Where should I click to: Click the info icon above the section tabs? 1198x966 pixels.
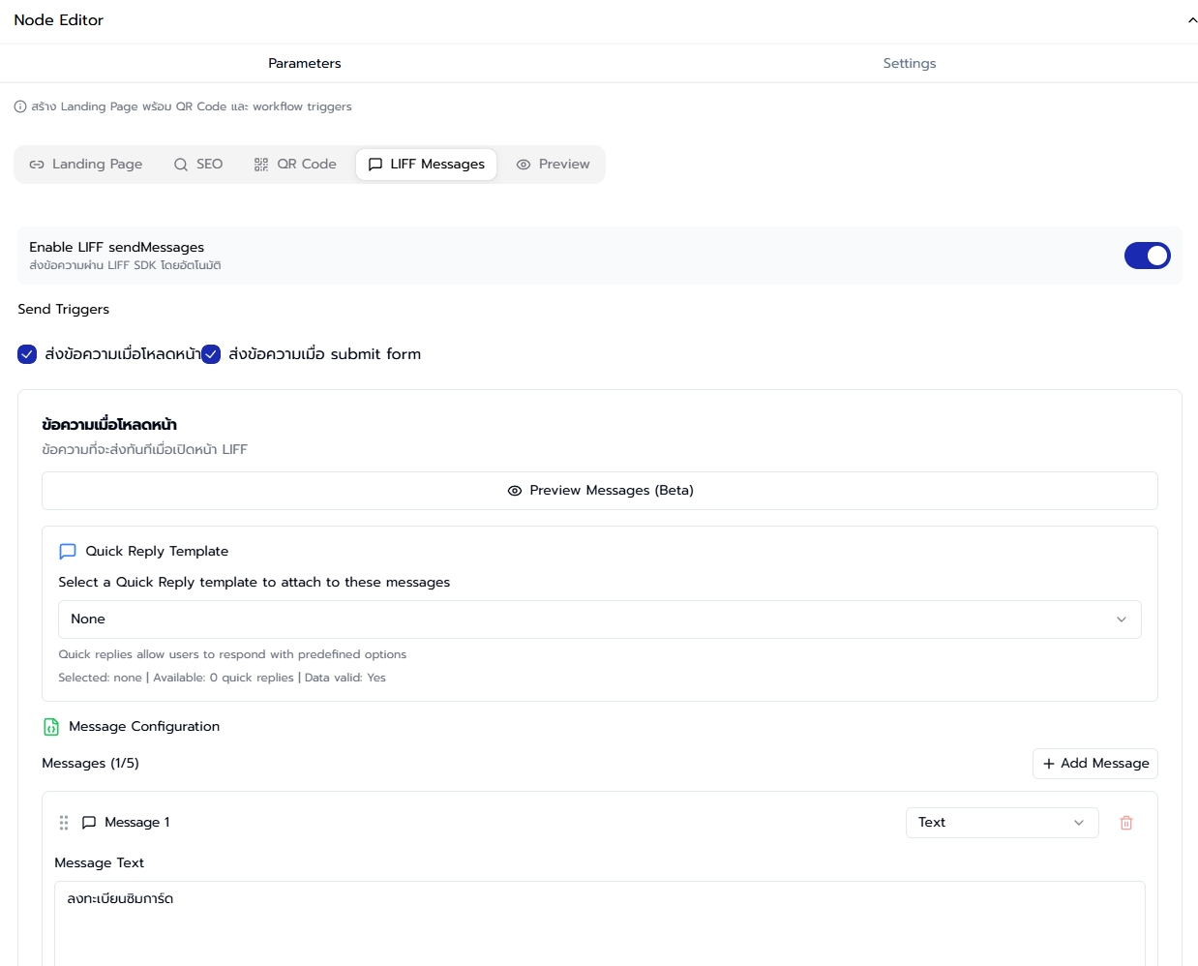20,106
